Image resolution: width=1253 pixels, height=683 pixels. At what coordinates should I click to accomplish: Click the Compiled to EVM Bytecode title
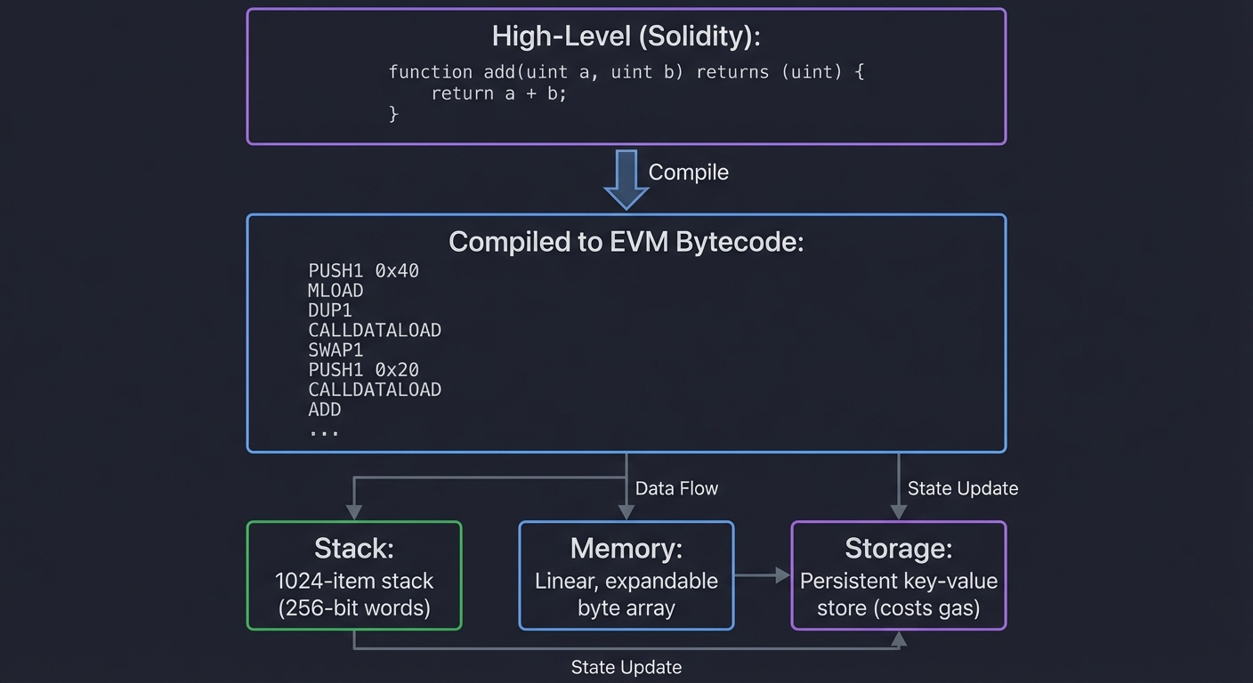coord(626,241)
